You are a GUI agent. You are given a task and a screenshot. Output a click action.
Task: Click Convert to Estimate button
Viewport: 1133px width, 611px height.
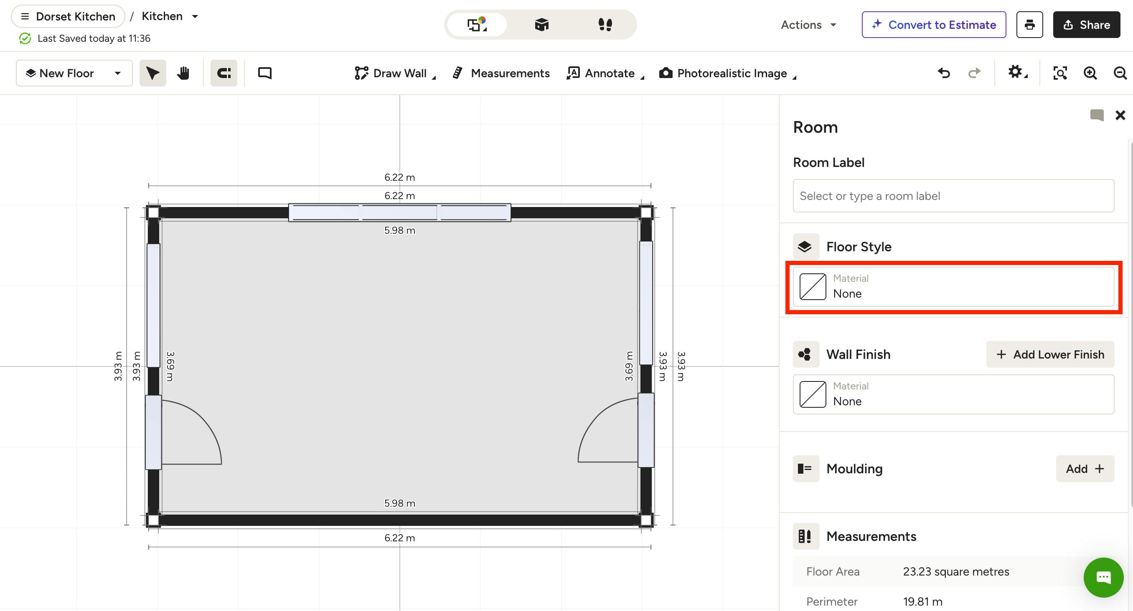point(934,25)
